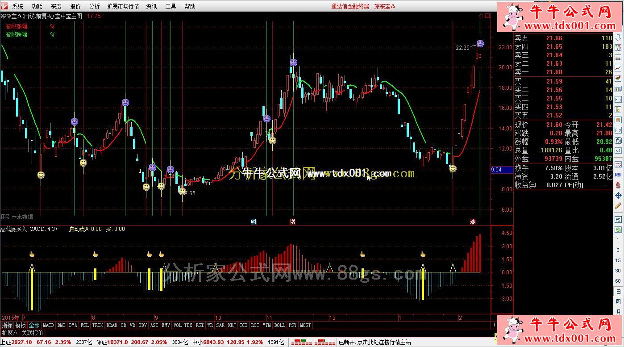Screen dimensions: 624x347
Task: Open the 扩展市场行情 menu
Action: tap(123, 6)
